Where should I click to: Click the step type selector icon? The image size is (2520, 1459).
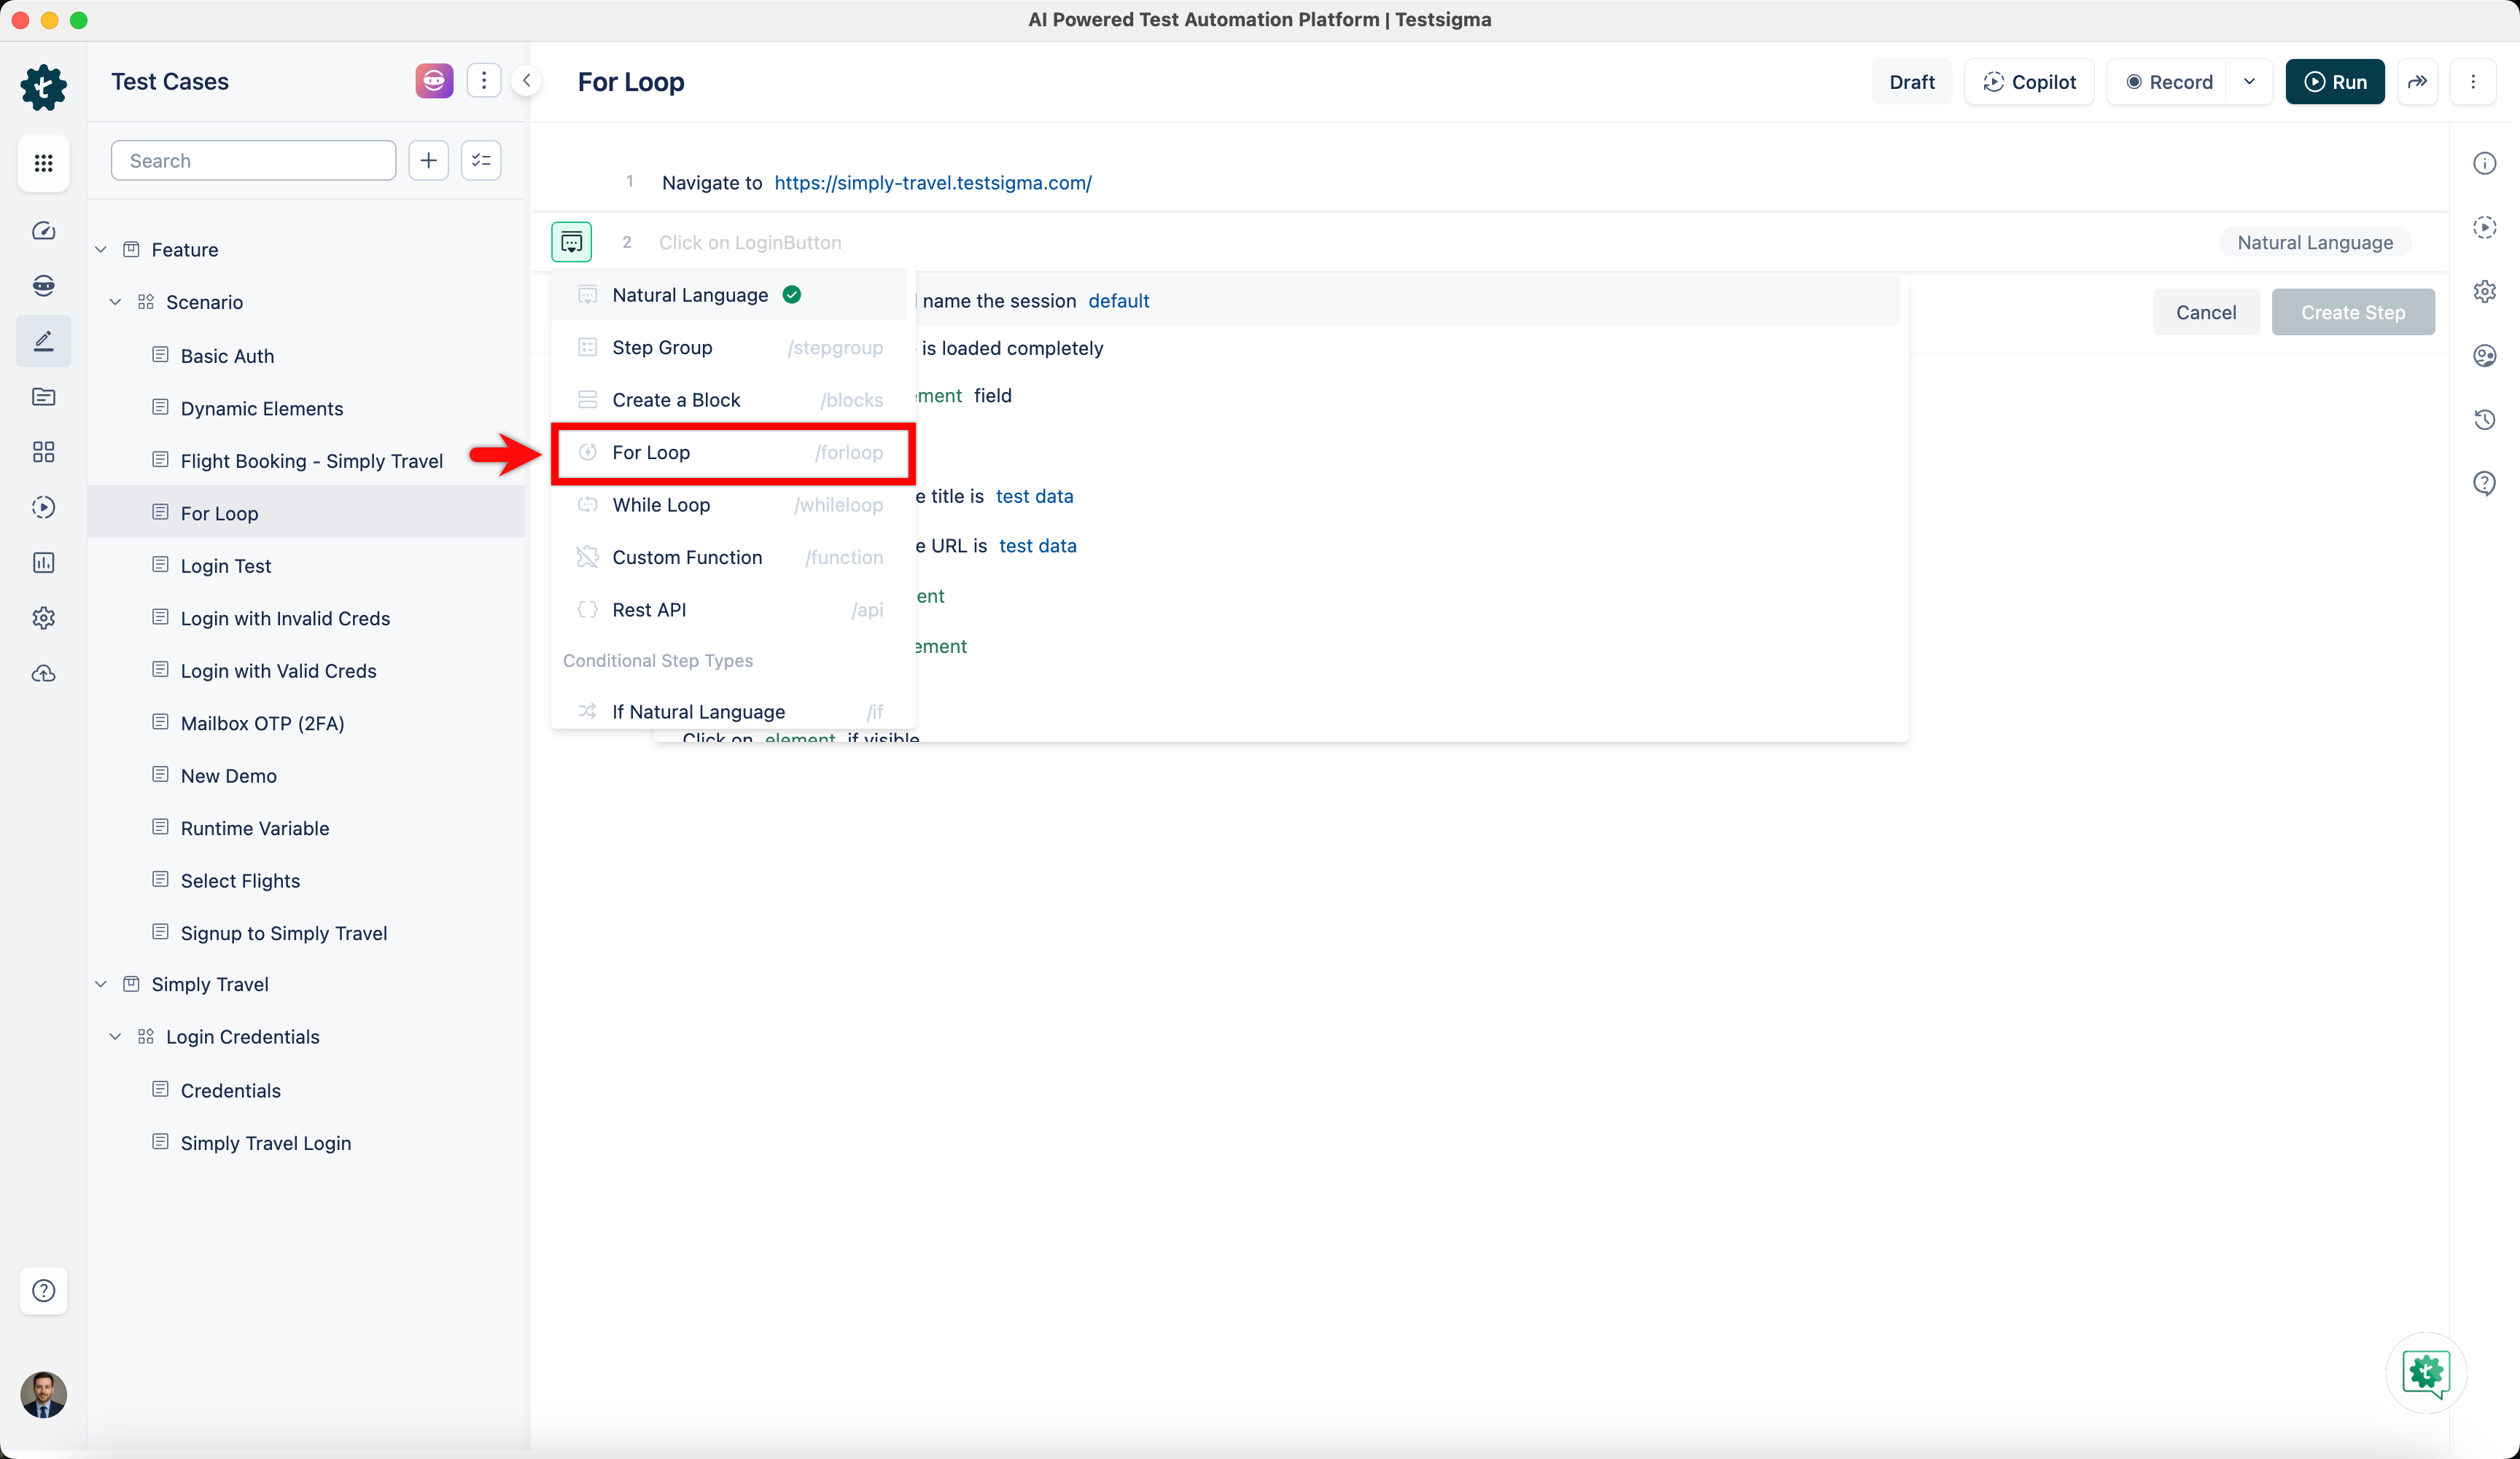[x=571, y=242]
